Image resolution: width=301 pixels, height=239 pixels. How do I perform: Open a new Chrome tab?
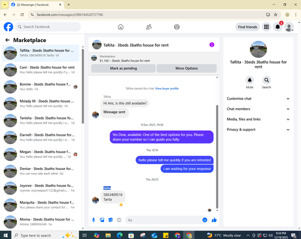point(69,4)
